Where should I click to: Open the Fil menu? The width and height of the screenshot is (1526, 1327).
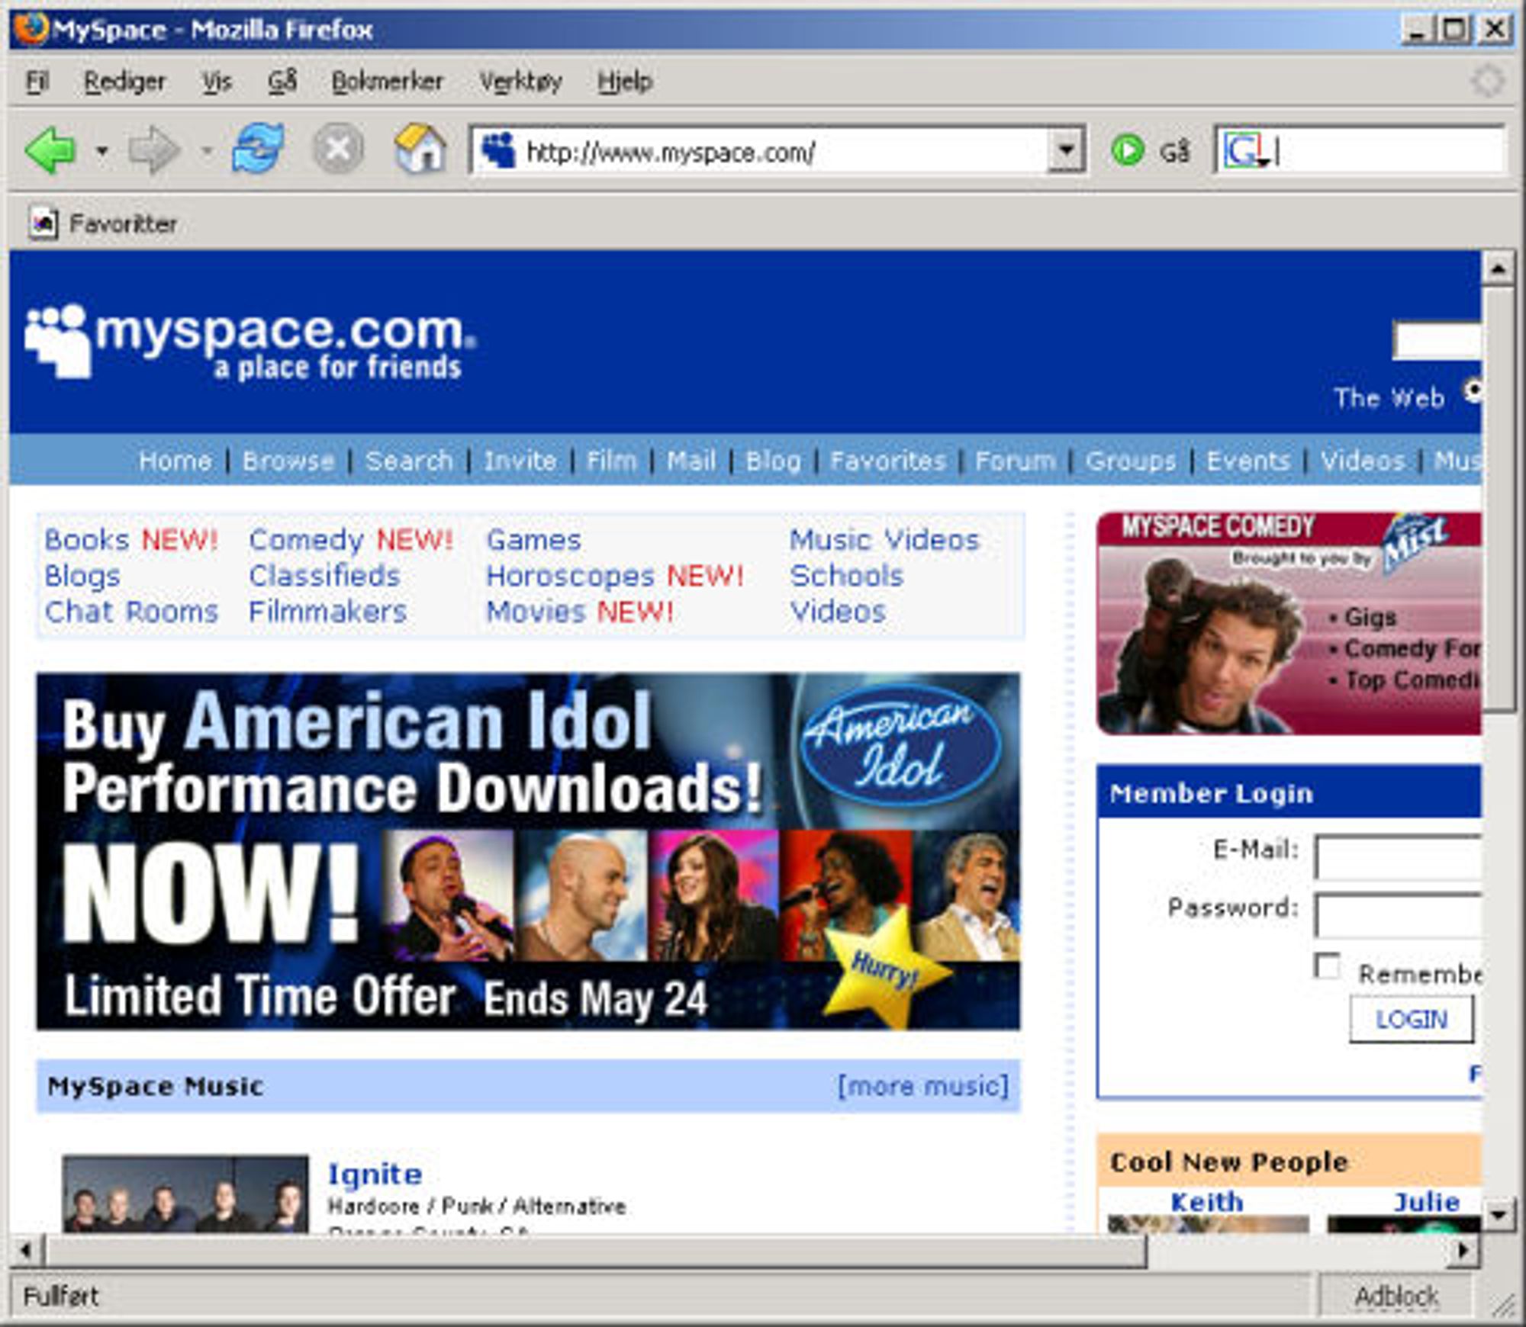[x=37, y=81]
